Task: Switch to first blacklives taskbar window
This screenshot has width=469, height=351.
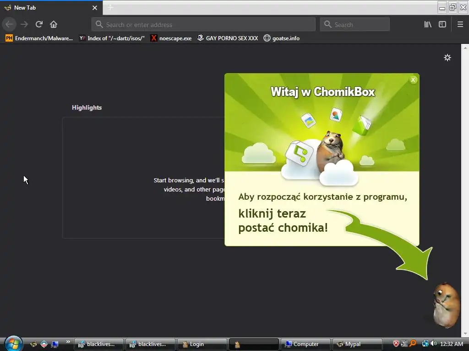Action: click(99, 344)
